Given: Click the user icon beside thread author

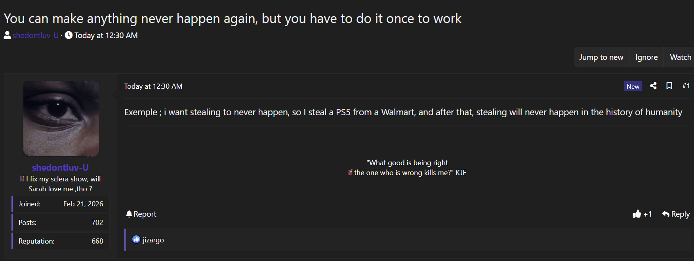Looking at the screenshot, I should pyautogui.click(x=7, y=35).
